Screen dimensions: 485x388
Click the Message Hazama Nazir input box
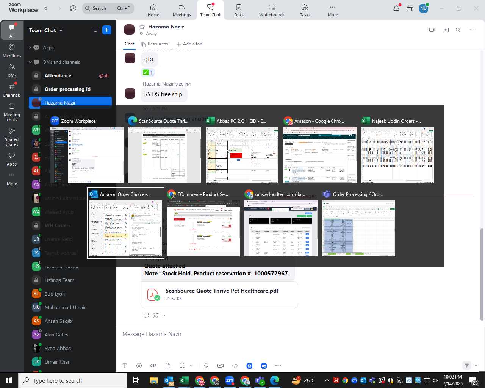click(x=296, y=334)
